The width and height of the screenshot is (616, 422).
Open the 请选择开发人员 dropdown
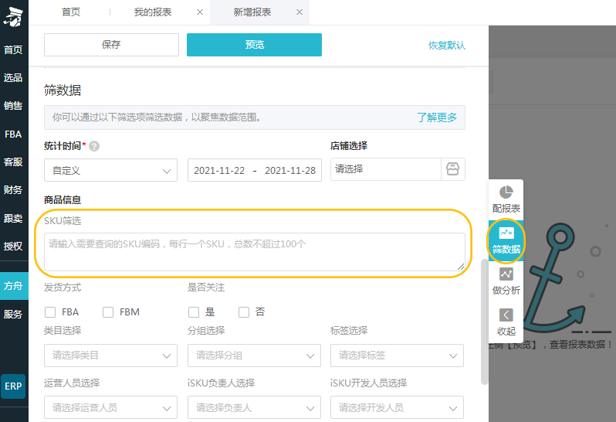398,407
